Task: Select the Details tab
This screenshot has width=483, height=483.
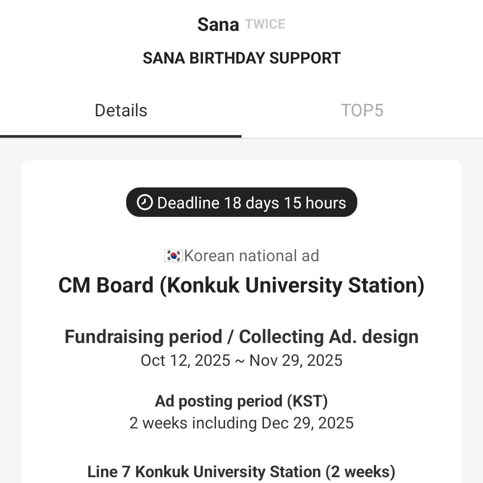Action: (x=121, y=110)
